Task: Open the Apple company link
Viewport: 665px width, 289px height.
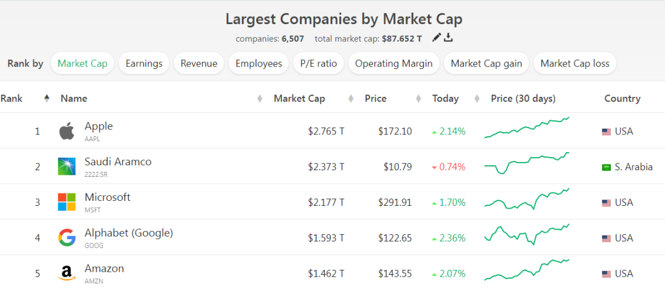Action: 99,126
